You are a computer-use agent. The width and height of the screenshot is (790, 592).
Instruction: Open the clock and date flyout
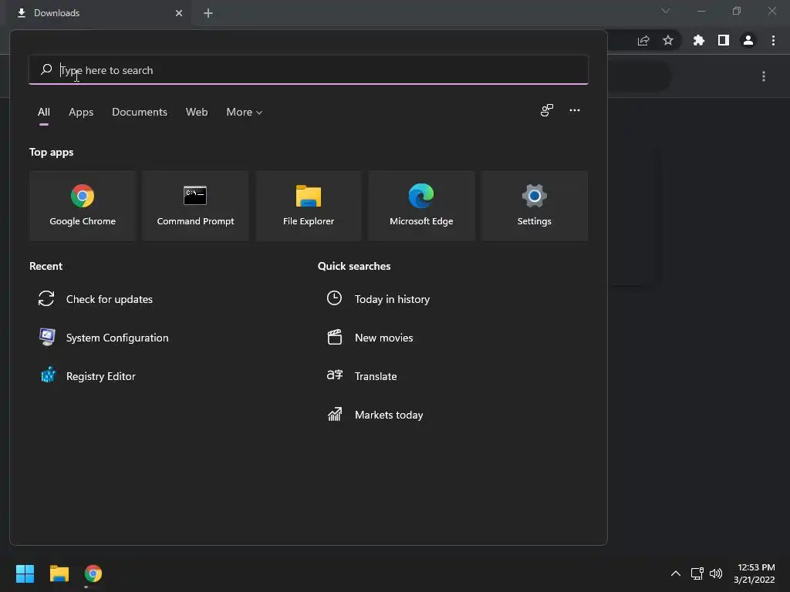[x=754, y=573]
